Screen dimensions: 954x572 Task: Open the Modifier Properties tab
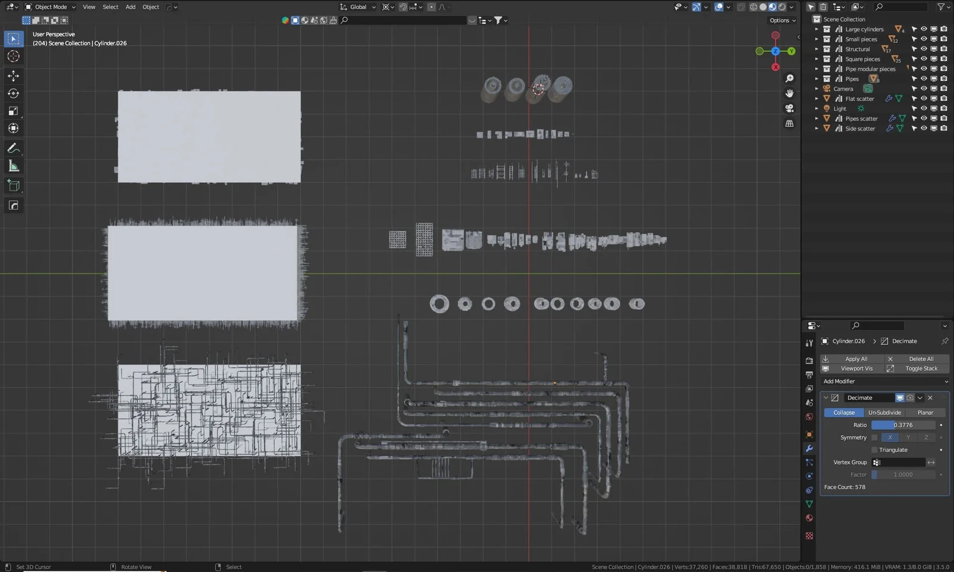tap(809, 448)
